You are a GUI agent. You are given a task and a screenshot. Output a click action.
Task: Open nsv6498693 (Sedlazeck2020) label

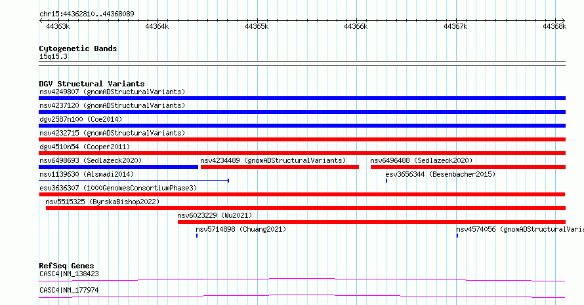tap(91, 160)
